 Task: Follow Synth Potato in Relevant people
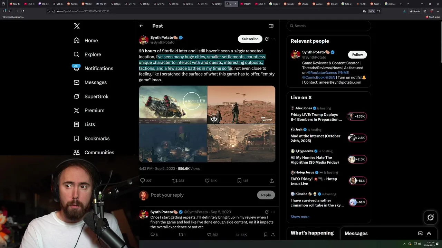[x=357, y=54]
